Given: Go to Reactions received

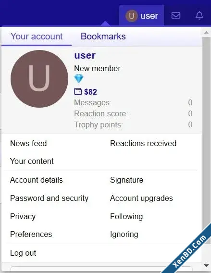Looking at the screenshot, I should (x=143, y=143).
